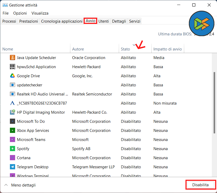
Task: Click the Java Update Scheduler icon
Action: (x=13, y=58)
